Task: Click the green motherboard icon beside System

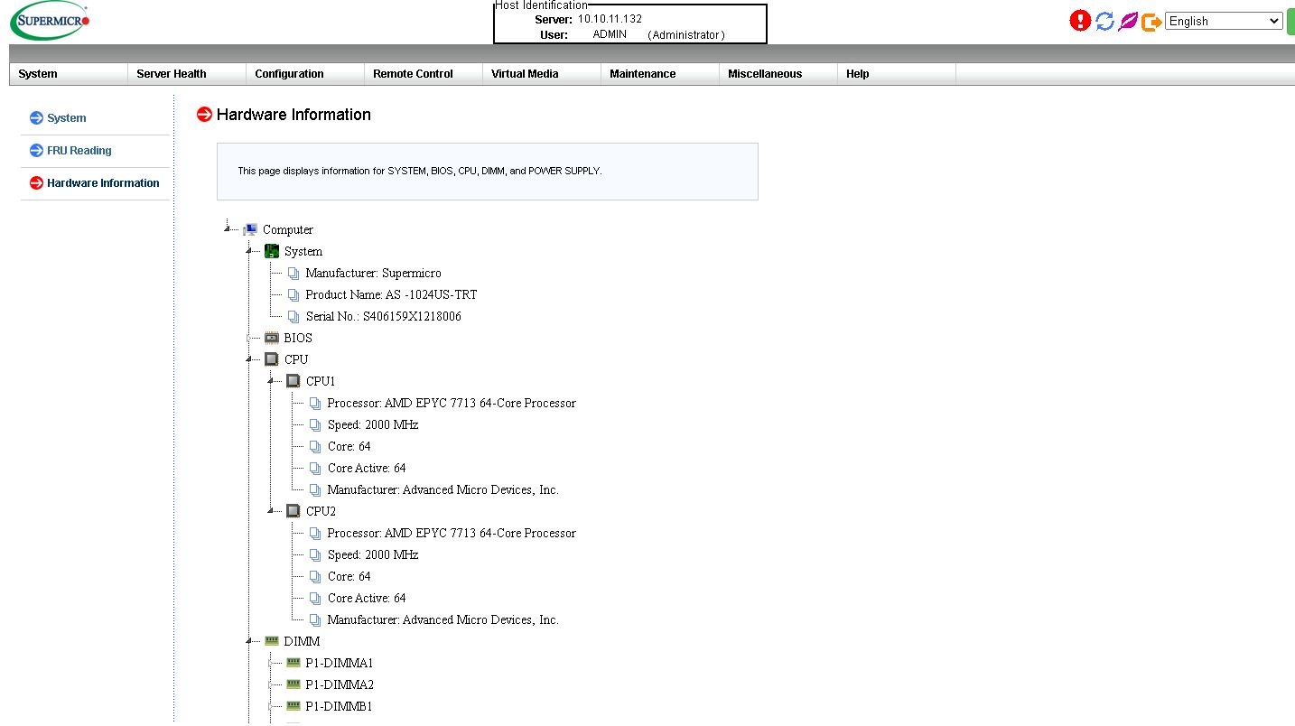Action: pos(272,251)
